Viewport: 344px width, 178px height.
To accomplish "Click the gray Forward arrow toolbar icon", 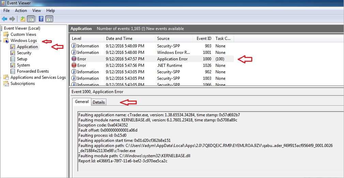I will click(x=12, y=19).
